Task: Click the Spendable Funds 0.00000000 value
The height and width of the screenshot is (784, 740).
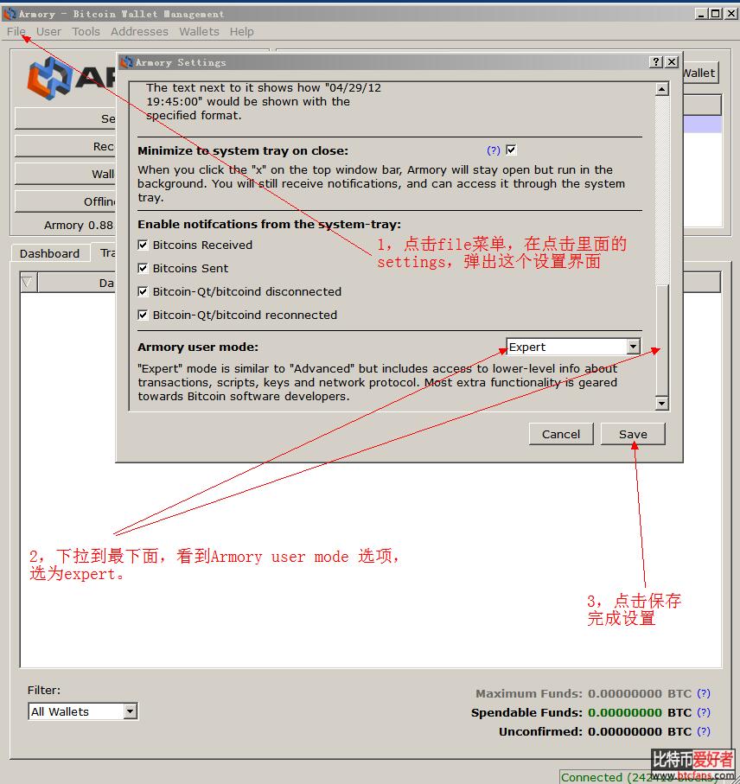Action: (625, 712)
